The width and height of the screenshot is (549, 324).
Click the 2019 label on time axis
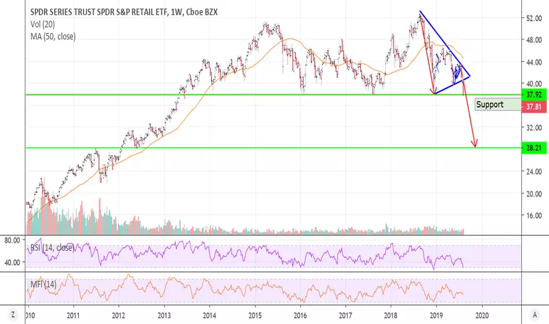[436, 316]
